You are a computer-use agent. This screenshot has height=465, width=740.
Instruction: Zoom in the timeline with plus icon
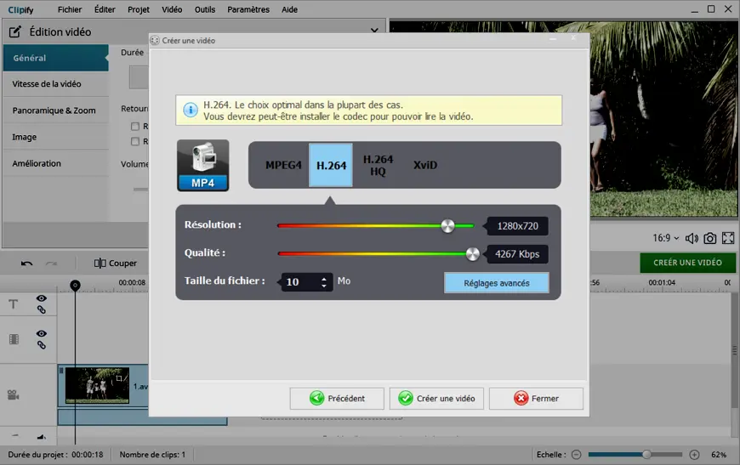click(x=694, y=455)
